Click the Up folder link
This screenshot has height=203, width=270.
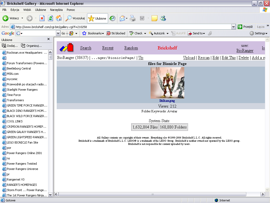pyautogui.click(x=141, y=58)
